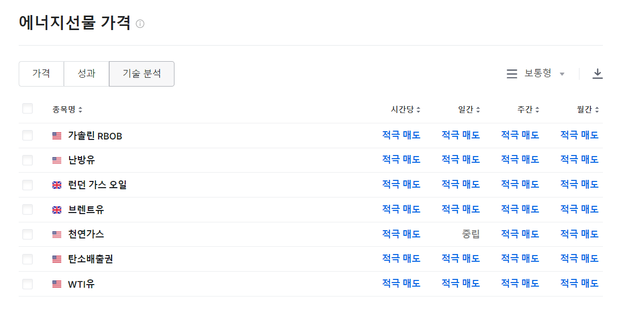
Task: Check the box for 탄소배출권
Action: coord(28,259)
